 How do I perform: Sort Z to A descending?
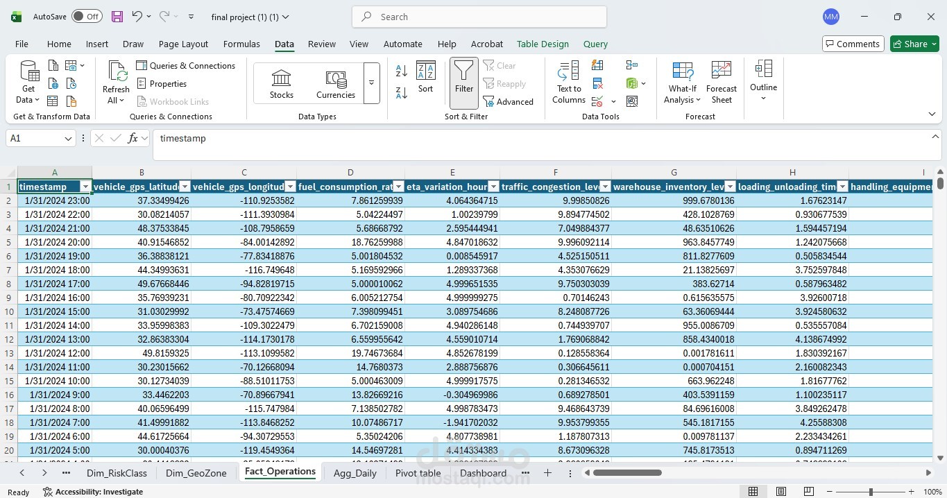point(402,92)
